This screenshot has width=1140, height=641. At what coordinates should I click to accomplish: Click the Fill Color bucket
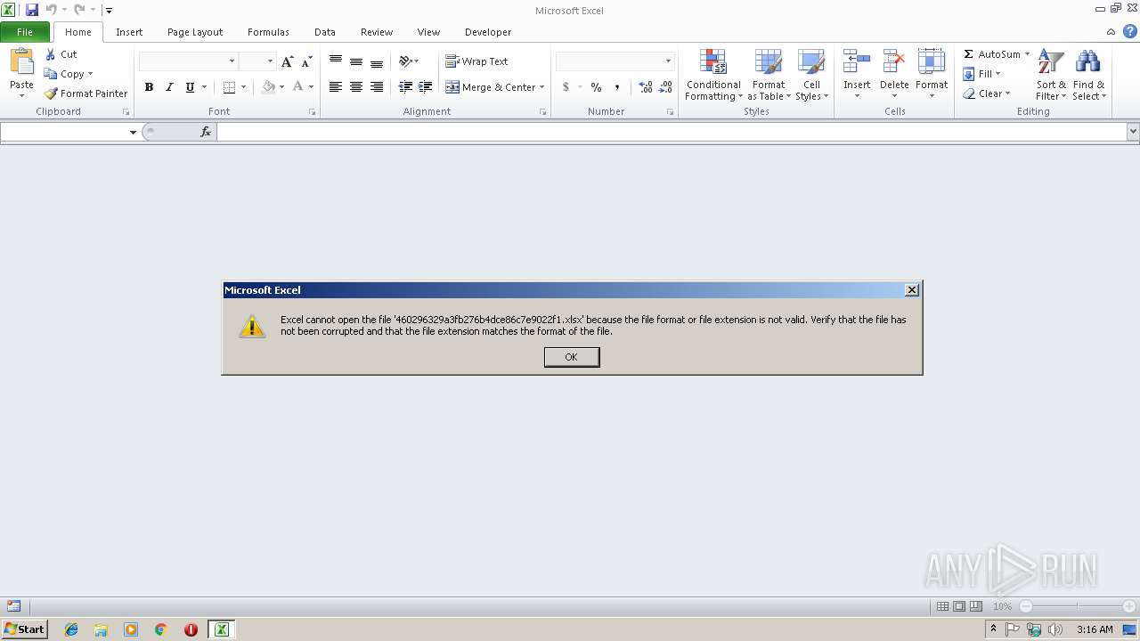(268, 87)
